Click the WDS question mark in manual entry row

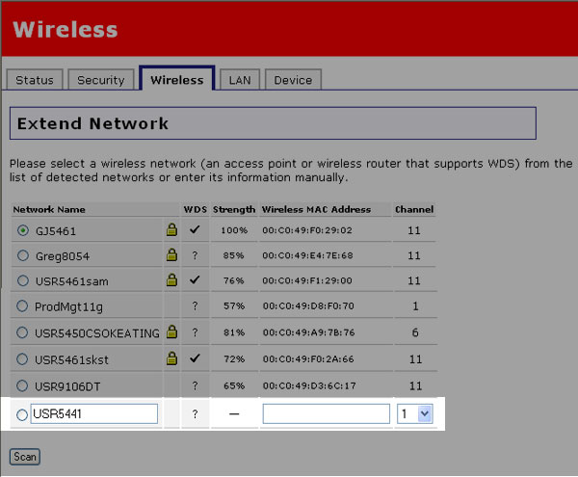[195, 414]
